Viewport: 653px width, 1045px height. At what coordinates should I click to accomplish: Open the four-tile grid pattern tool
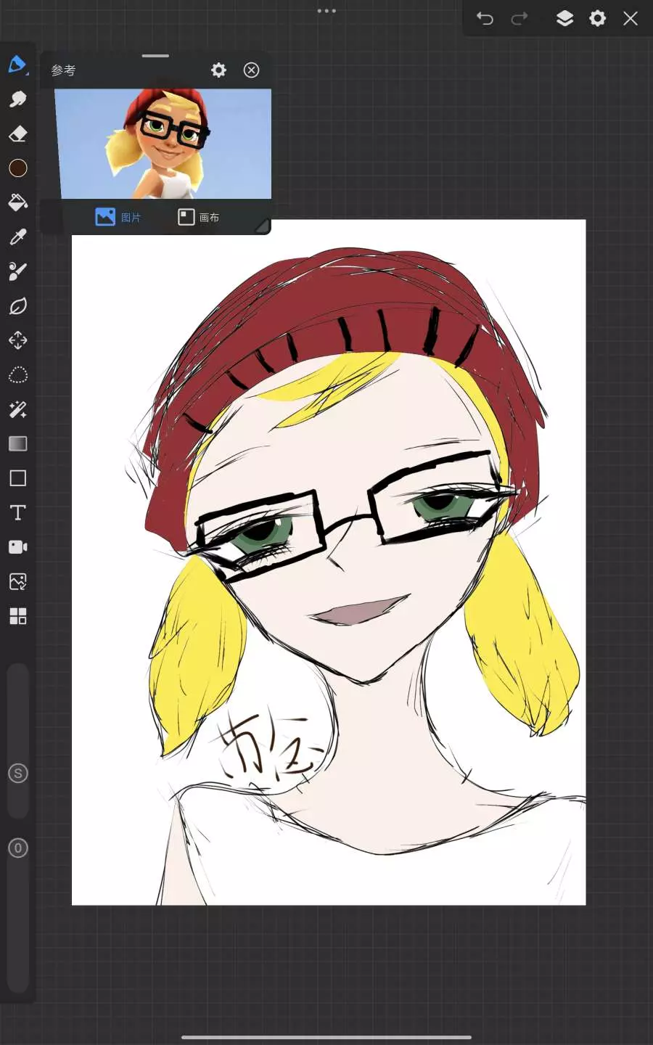click(17, 616)
